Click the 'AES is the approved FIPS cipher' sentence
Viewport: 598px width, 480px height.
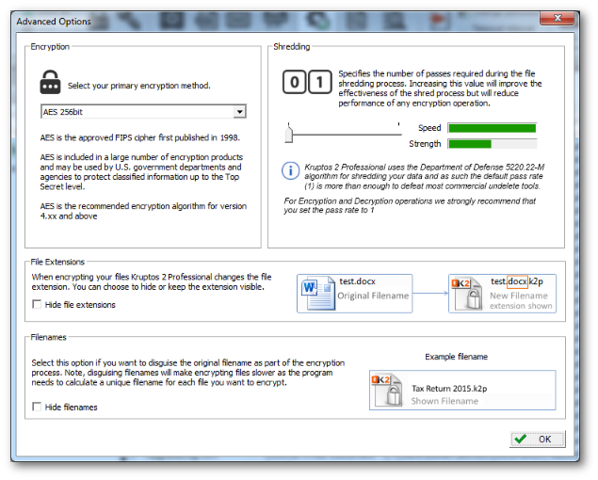(x=140, y=137)
